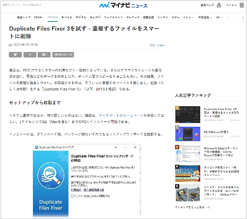Open ranking 1 Duplicate Files Fixer thumbnail
The height and width of the screenshot is (219, 247).
pyautogui.click(x=188, y=115)
